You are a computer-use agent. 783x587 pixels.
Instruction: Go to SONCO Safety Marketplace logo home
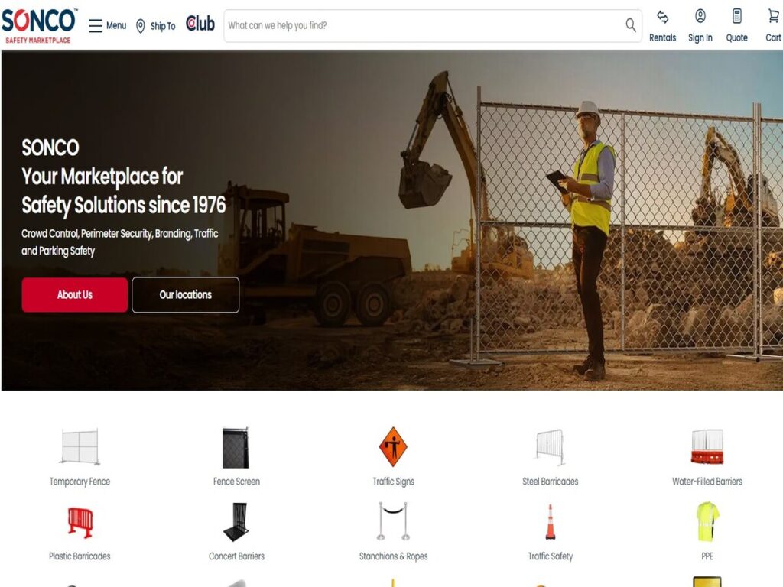click(39, 25)
